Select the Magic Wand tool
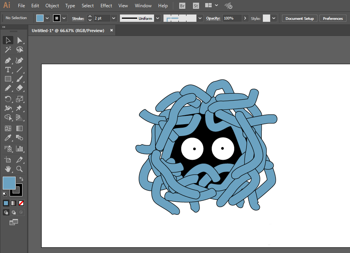The image size is (350, 253). [8, 49]
